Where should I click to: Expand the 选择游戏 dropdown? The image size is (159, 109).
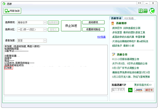point(45,23)
